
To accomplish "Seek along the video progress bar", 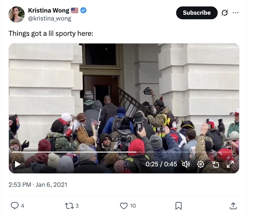I will 124,152.
